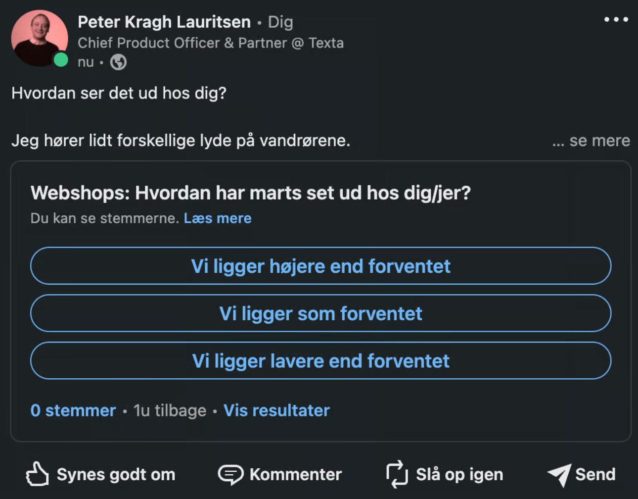Click the Kommenter speech bubble icon
This screenshot has height=499, width=638.
pyautogui.click(x=230, y=474)
